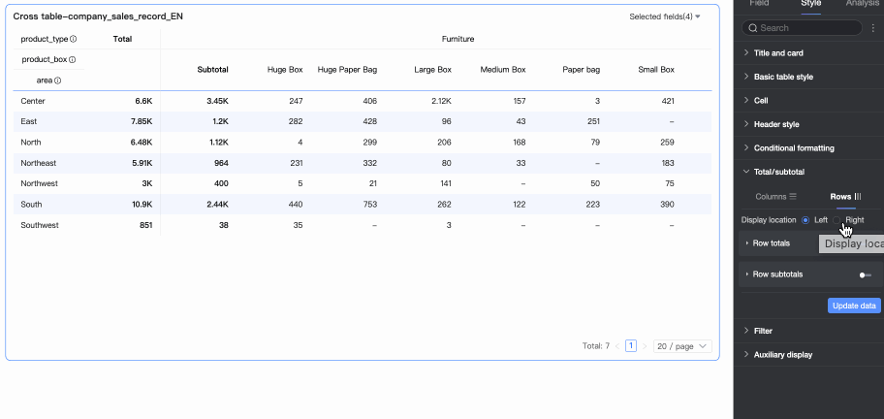884x419 pixels.
Task: Click the 7.85K total cell
Action: tap(141, 121)
